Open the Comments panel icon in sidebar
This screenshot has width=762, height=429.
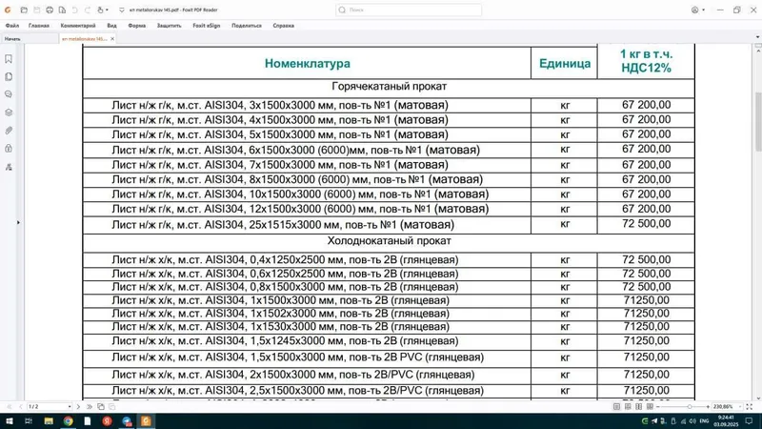[9, 94]
